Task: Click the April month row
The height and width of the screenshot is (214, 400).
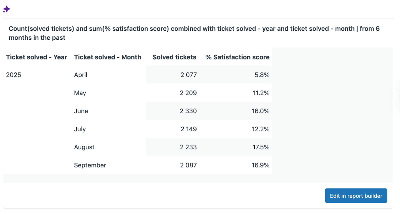Action: click(x=81, y=75)
